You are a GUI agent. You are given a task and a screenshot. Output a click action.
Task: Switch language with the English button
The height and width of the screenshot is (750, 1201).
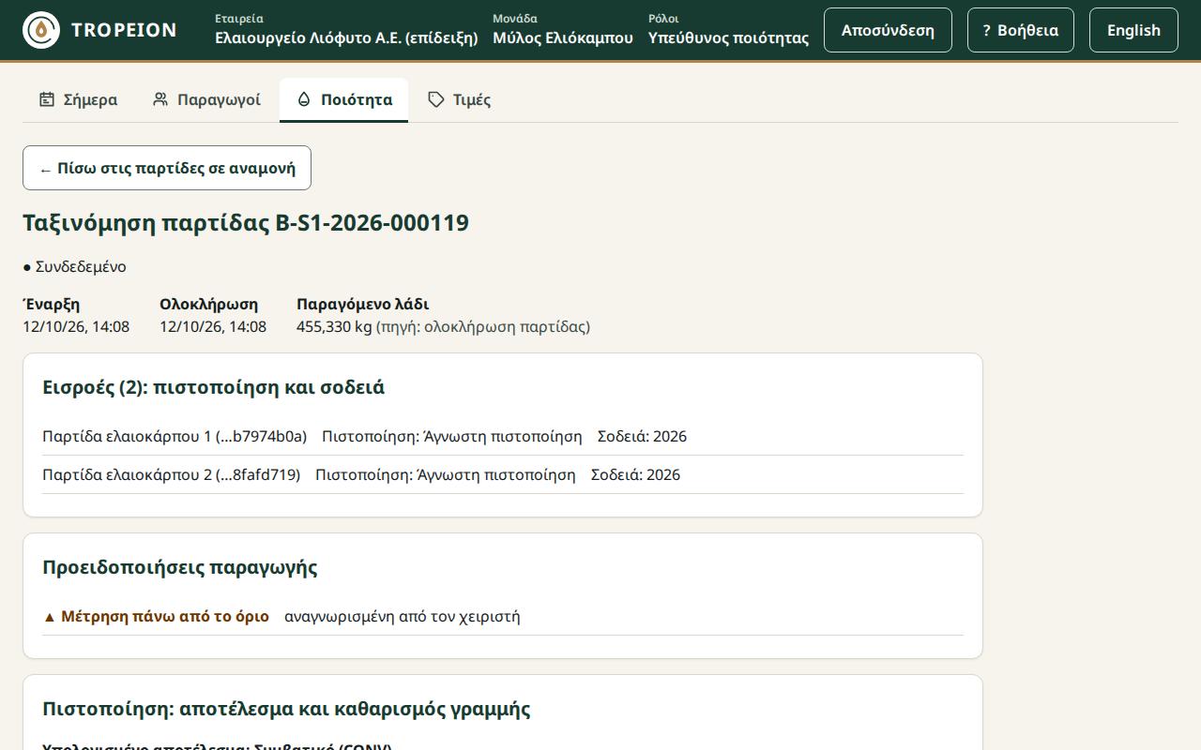click(1133, 30)
